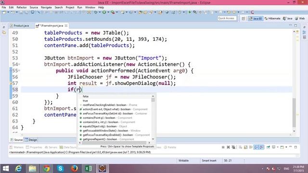
Task: Open the New file dropdown arrow
Action: coord(8,12)
